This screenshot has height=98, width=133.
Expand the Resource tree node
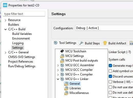coord(6,20)
